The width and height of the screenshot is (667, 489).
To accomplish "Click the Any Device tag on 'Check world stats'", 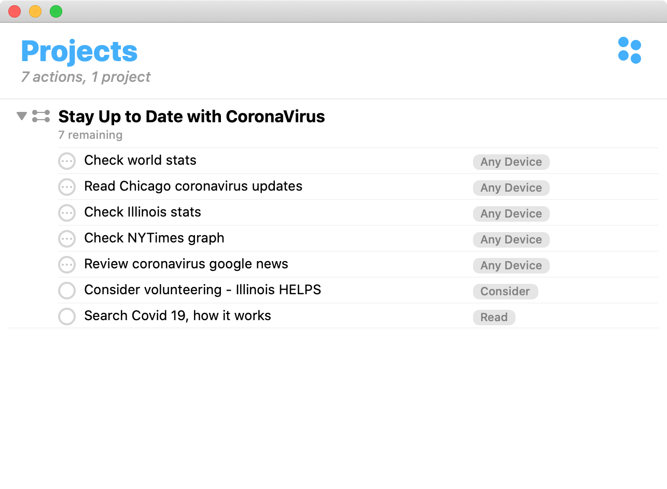I will click(x=511, y=162).
